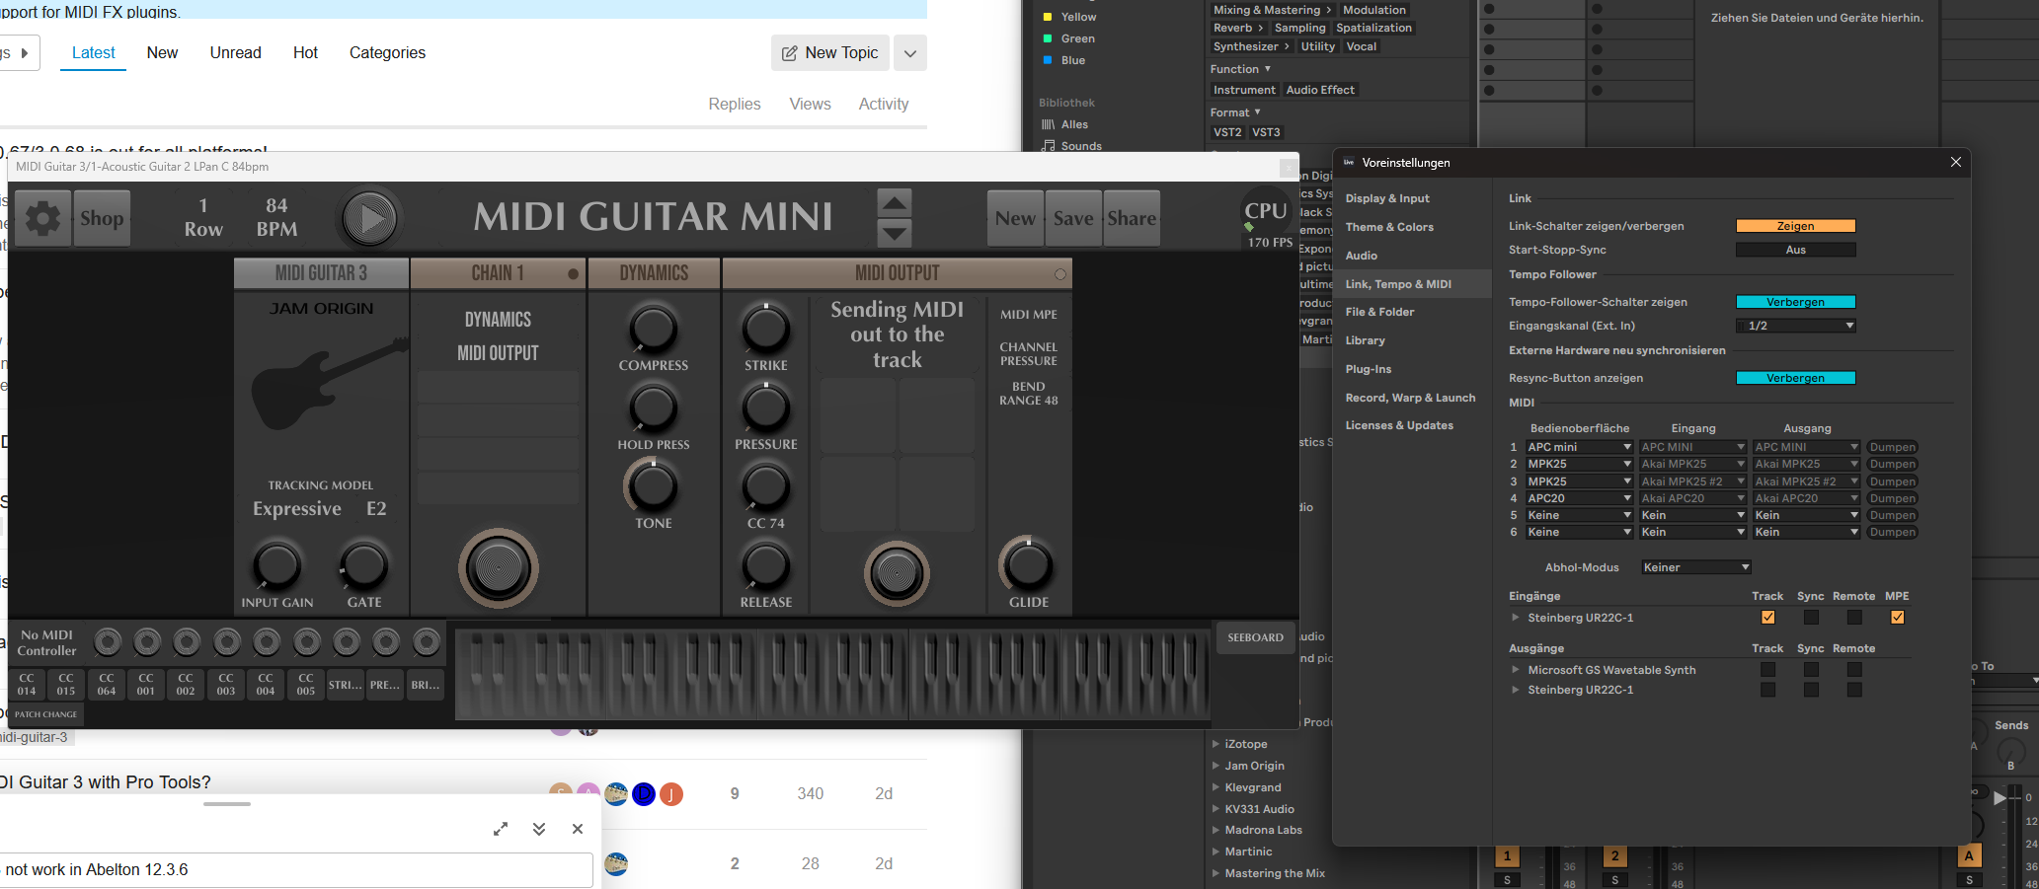Enable Track for Steinberg UR22C-1 input
Viewport: 2039px width, 889px height.
[x=1767, y=618]
